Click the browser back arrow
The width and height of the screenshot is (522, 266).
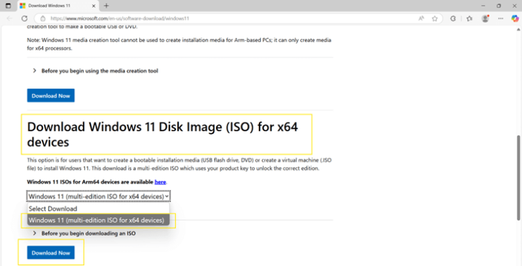pyautogui.click(x=10, y=18)
